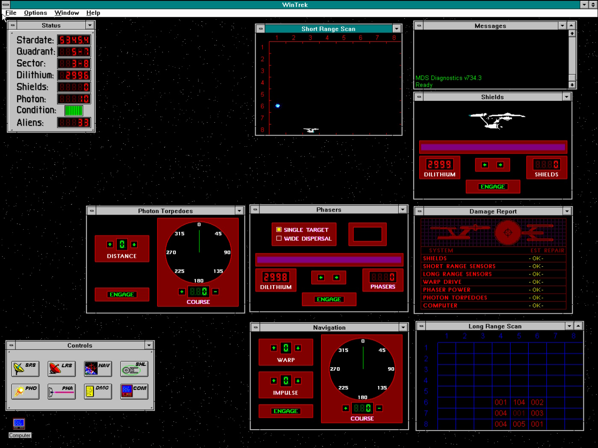Click ENGAGE in the Photon Torpedoes window
The image size is (598, 448).
122,295
